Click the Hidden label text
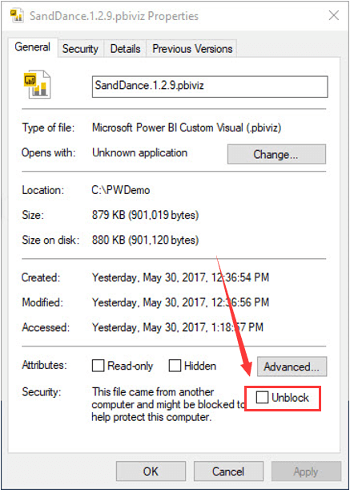This screenshot has height=490, width=350. [x=200, y=366]
